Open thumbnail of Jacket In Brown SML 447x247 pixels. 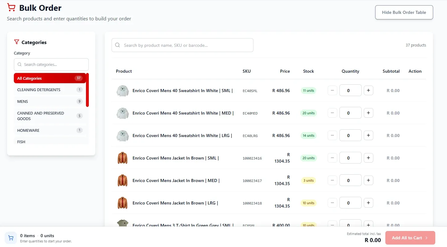(x=122, y=158)
